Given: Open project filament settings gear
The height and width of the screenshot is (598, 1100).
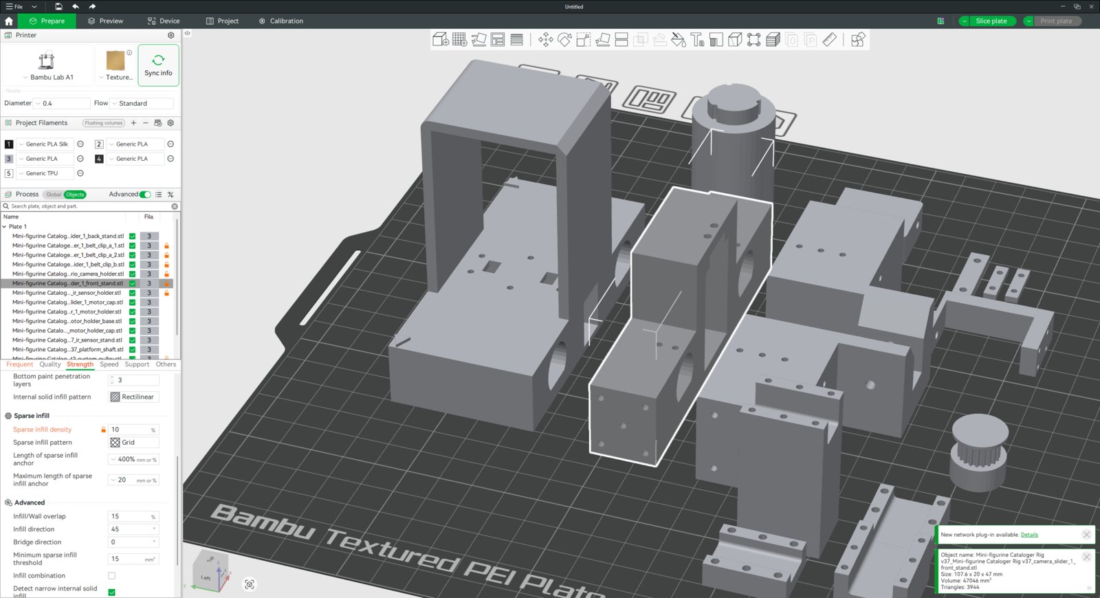Looking at the screenshot, I should pyautogui.click(x=170, y=123).
